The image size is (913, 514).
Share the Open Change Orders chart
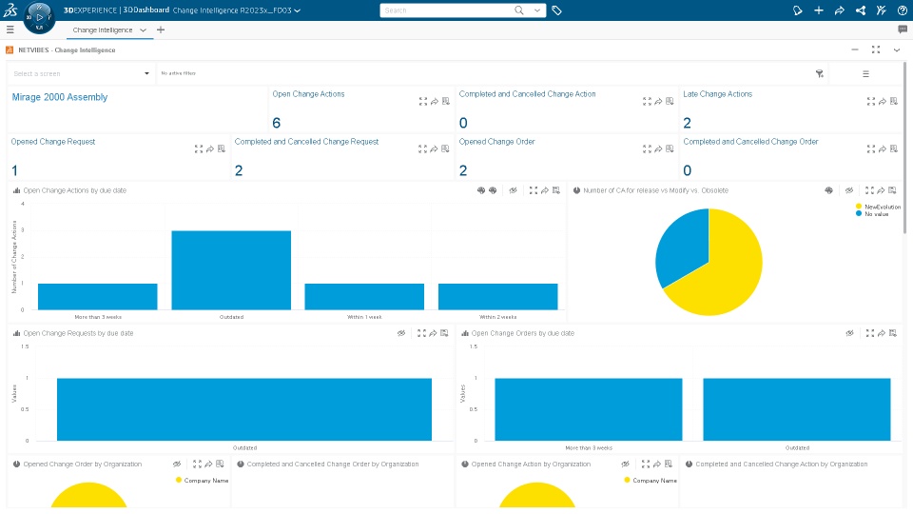pos(882,333)
